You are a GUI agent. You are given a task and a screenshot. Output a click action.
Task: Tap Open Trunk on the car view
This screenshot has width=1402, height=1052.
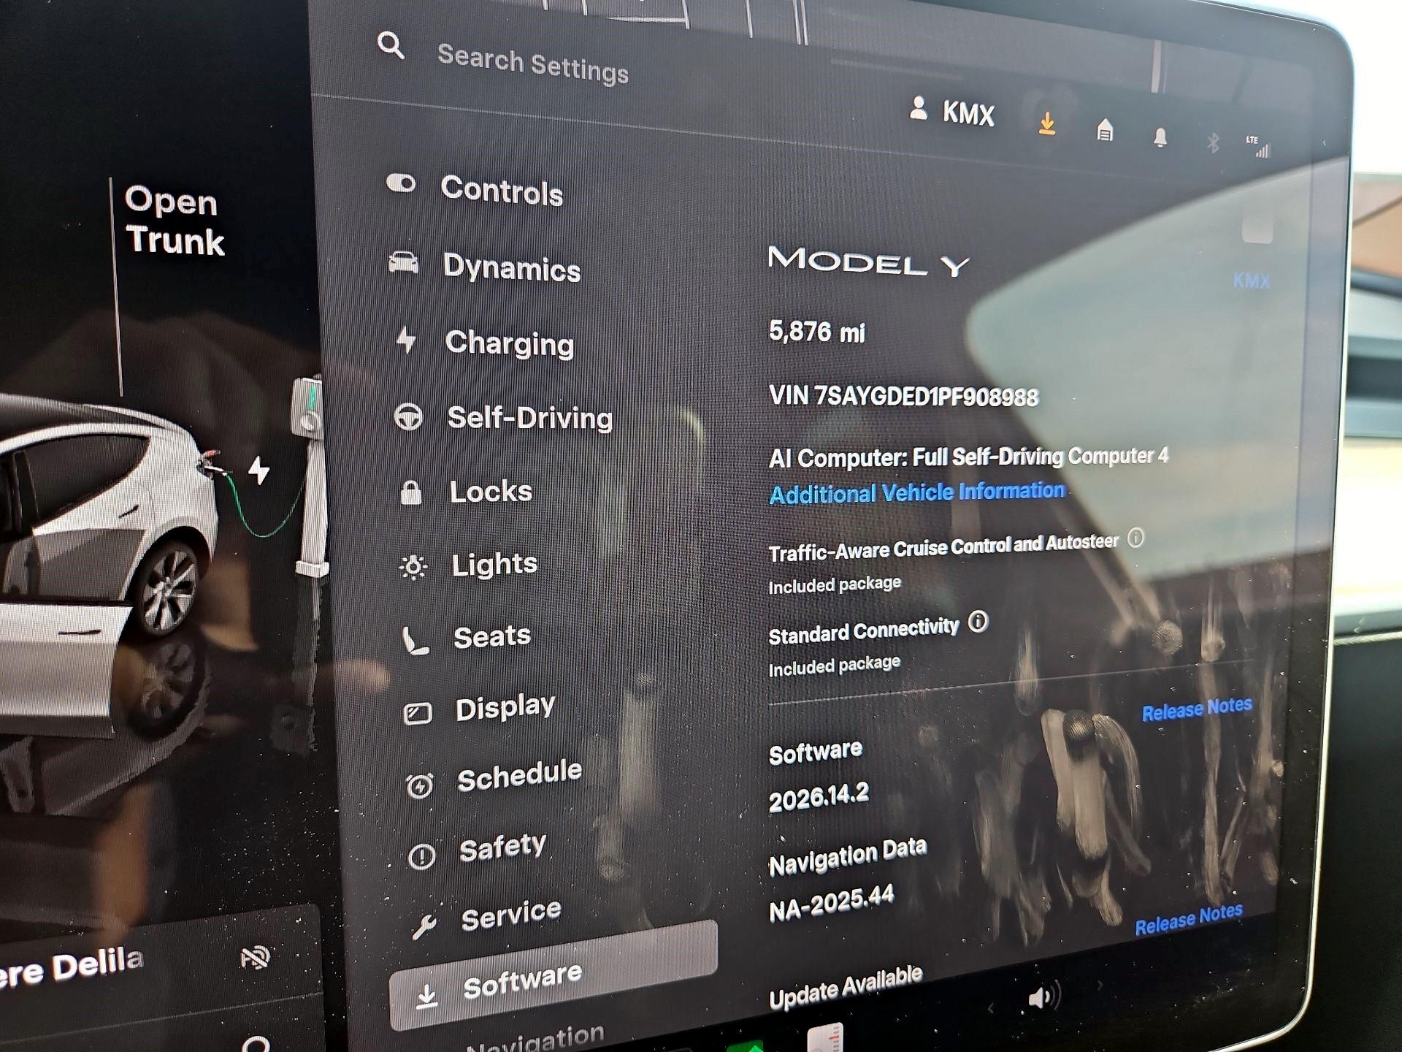click(174, 220)
